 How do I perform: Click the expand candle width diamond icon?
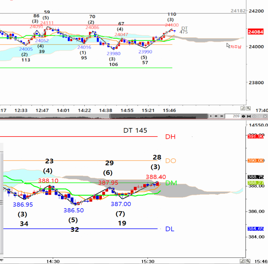click(x=244, y=116)
